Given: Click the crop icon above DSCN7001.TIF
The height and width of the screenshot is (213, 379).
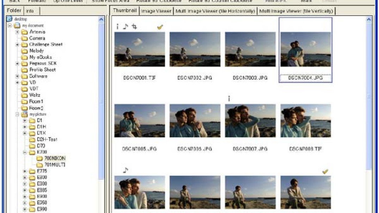Looking at the screenshot, I should click(135, 26).
